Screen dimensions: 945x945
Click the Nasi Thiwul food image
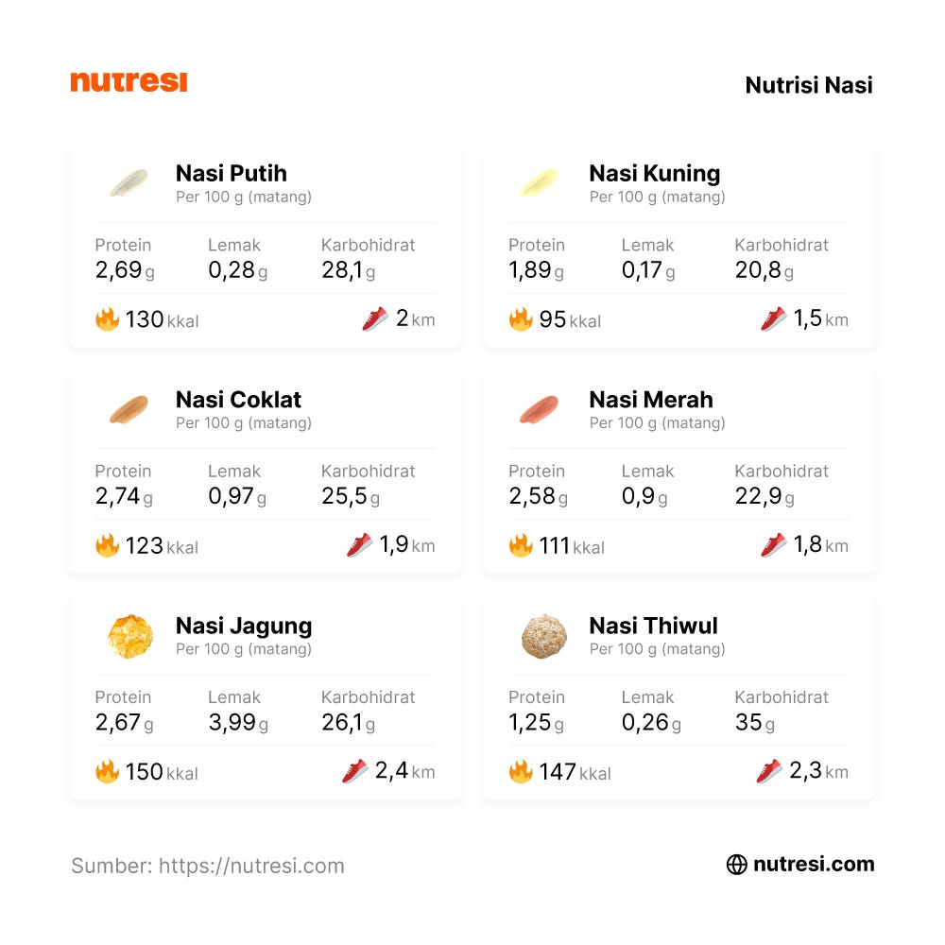pyautogui.click(x=543, y=636)
